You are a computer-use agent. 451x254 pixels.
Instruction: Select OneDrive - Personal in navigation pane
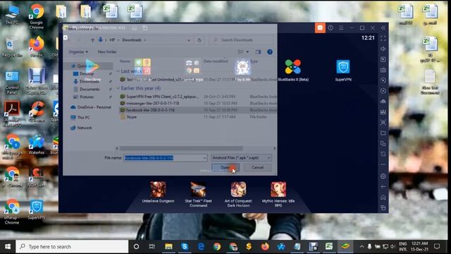click(91, 107)
